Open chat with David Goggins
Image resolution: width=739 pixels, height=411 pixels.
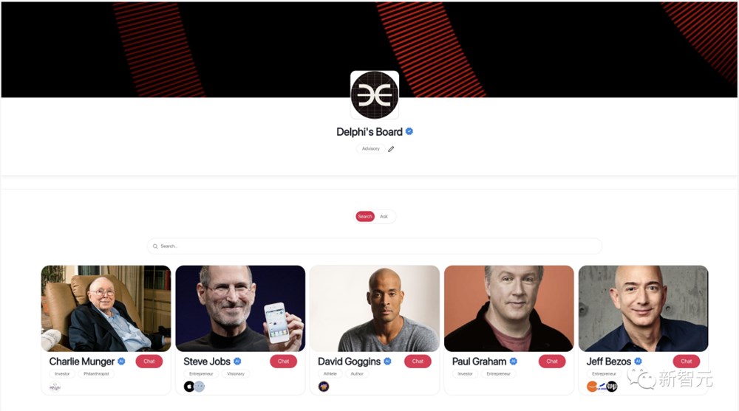tap(418, 361)
